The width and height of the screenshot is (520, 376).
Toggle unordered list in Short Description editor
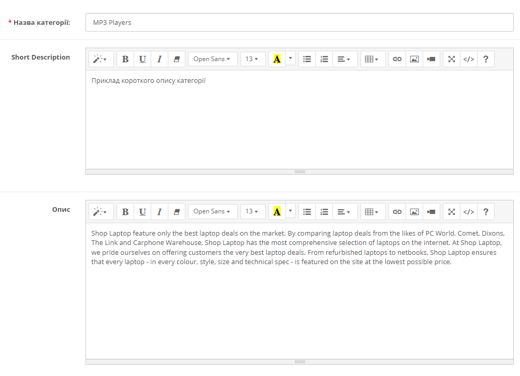coord(307,59)
